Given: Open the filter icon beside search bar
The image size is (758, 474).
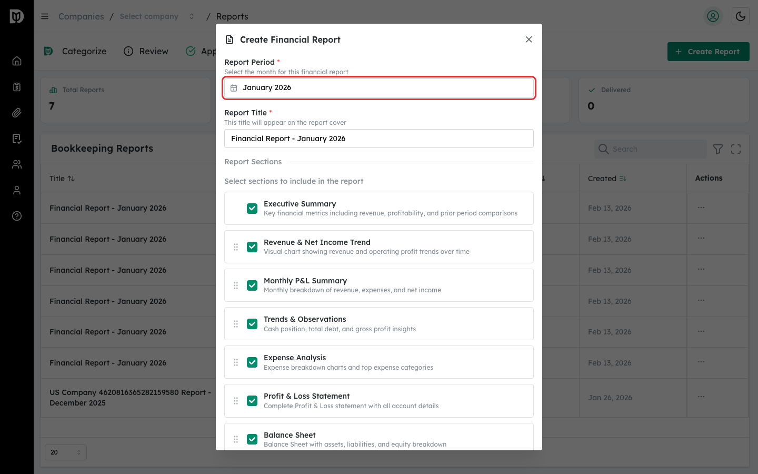Looking at the screenshot, I should (717, 149).
